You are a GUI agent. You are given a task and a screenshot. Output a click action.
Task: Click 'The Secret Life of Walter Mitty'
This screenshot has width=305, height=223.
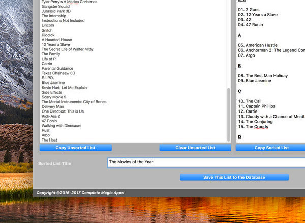pyautogui.click(x=67, y=49)
